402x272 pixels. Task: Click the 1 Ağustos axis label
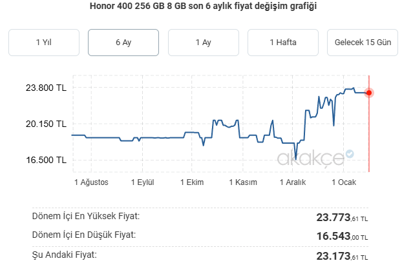(91, 182)
